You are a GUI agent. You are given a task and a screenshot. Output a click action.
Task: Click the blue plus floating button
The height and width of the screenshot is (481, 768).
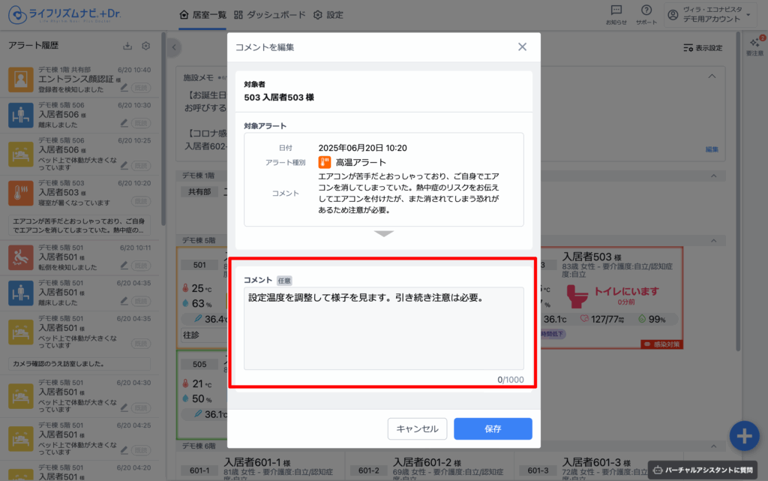744,436
